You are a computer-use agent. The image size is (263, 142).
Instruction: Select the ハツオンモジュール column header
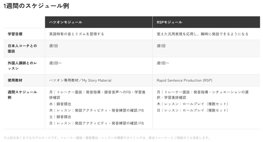click(99, 22)
